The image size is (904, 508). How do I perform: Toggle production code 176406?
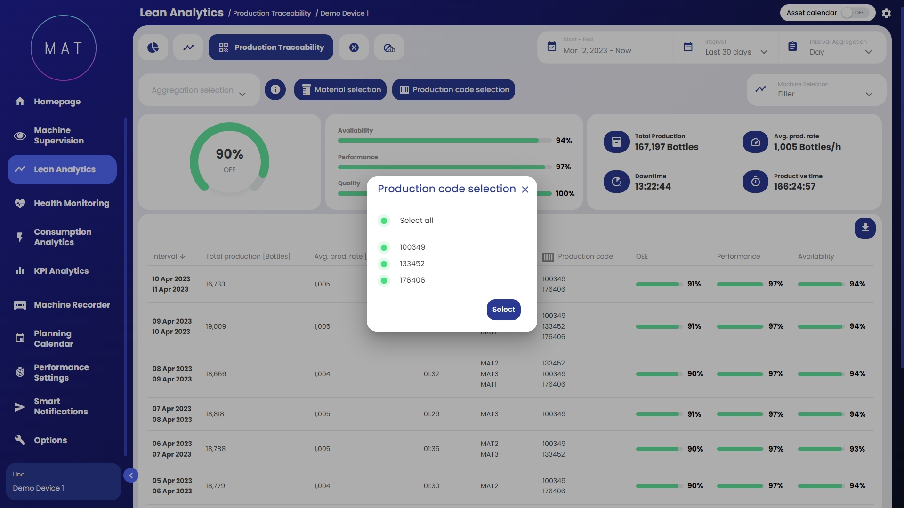click(384, 280)
